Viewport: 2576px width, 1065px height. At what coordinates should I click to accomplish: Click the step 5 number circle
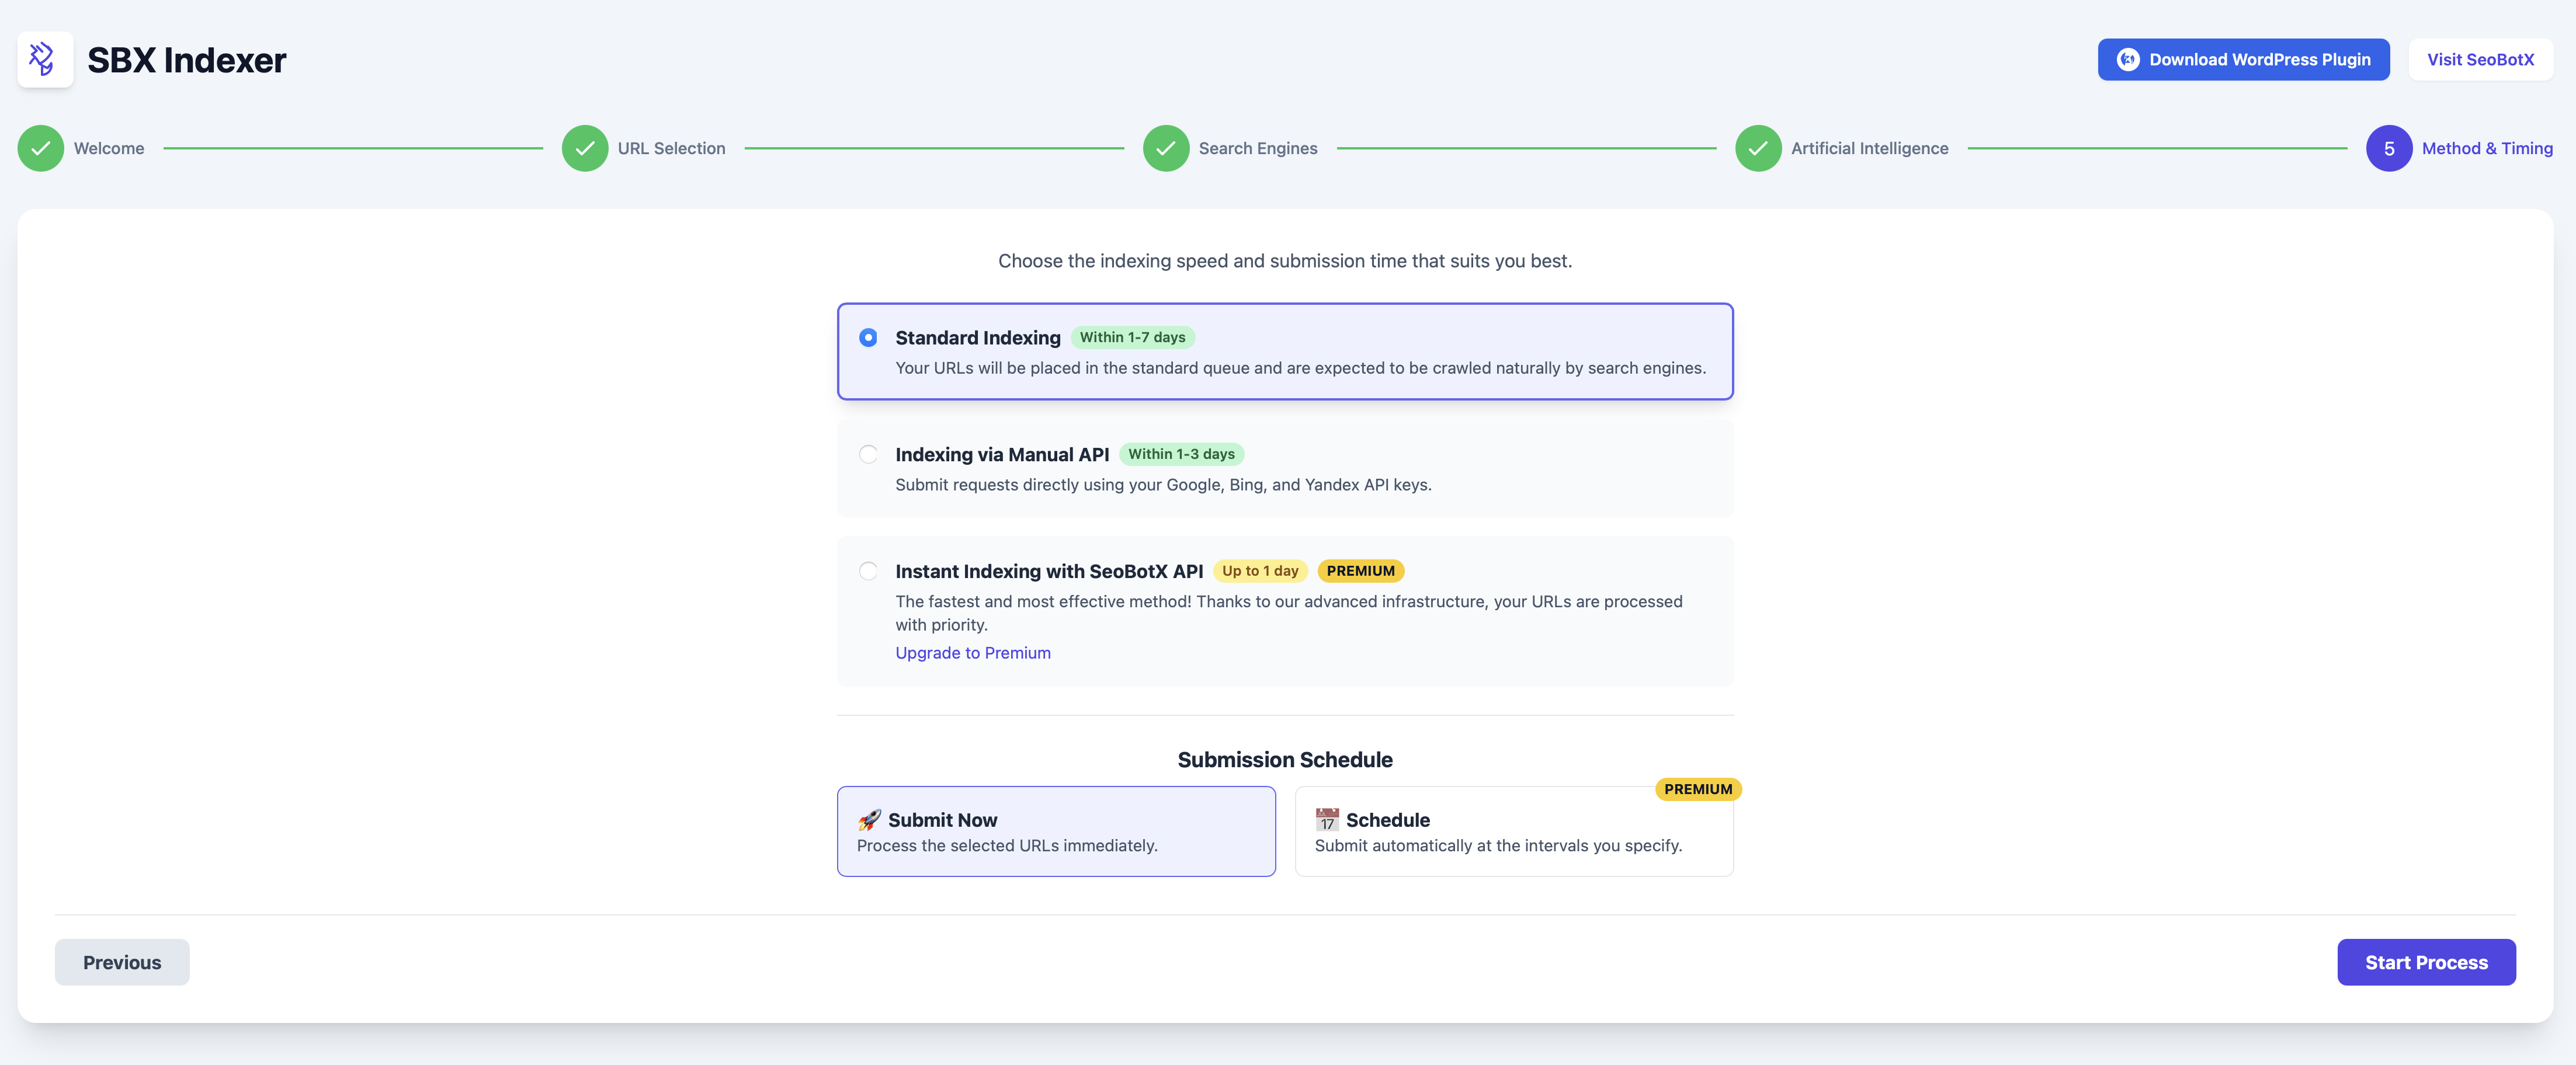pyautogui.click(x=2388, y=148)
